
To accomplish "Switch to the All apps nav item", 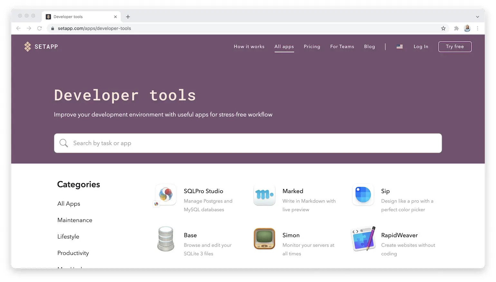I will click(284, 46).
